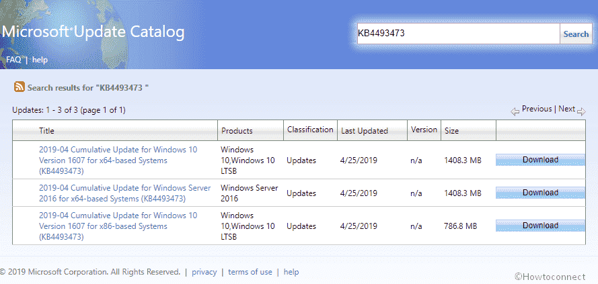Click the Microsoft Update Catalog title

pyautogui.click(x=94, y=32)
